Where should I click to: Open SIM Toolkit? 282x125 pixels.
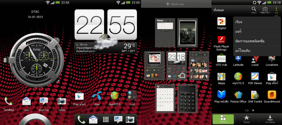[255, 97]
